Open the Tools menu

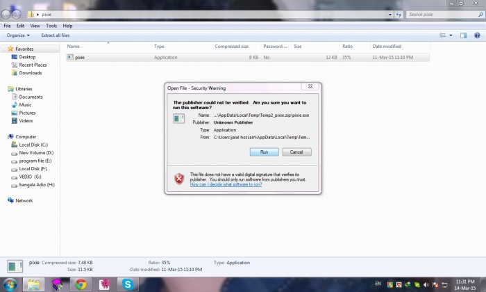tap(51, 26)
